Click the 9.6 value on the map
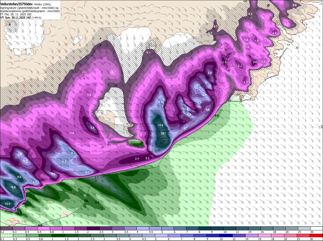This screenshot has width=323, height=241. pos(19,177)
